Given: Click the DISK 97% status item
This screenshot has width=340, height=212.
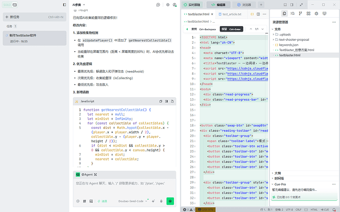Looking at the screenshot, I should (x=206, y=210).
